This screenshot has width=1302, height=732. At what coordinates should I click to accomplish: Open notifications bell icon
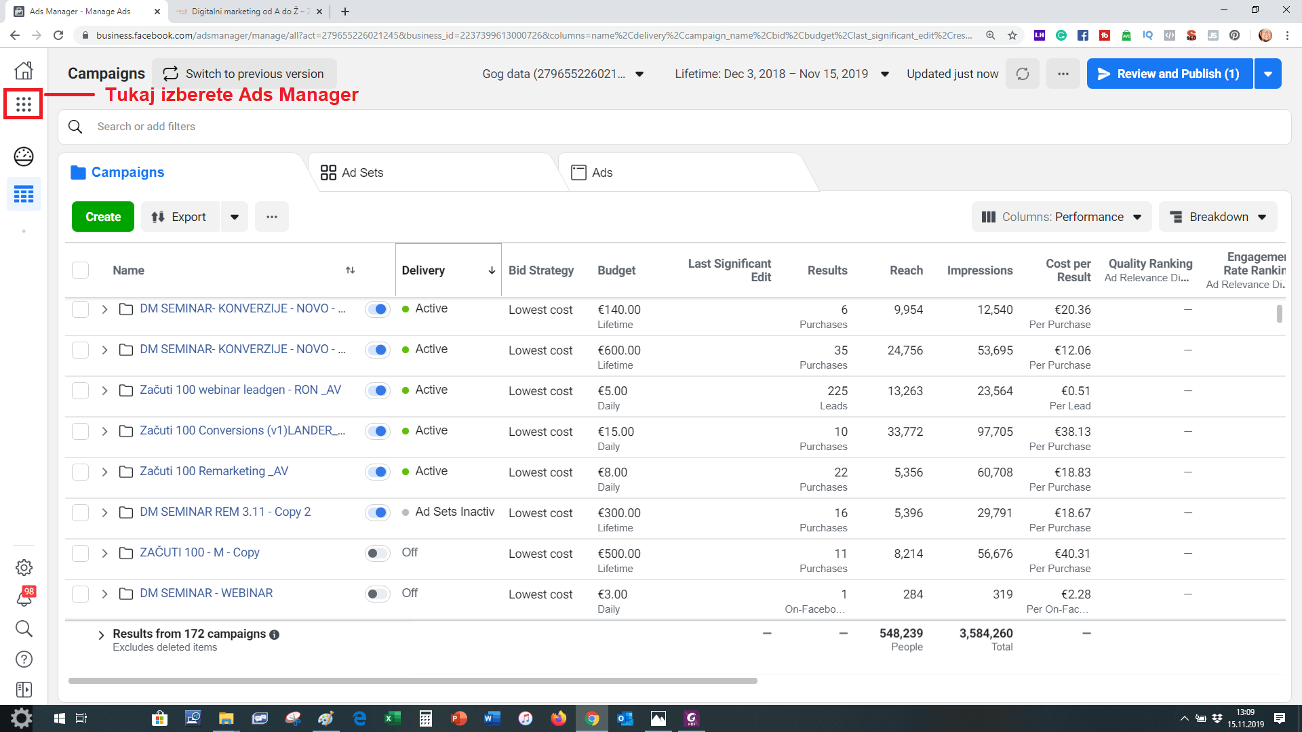(x=24, y=598)
